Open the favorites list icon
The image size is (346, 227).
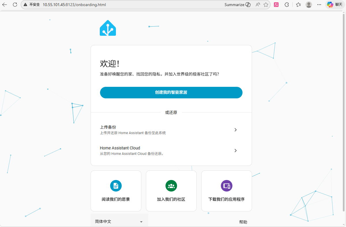click(x=298, y=5)
